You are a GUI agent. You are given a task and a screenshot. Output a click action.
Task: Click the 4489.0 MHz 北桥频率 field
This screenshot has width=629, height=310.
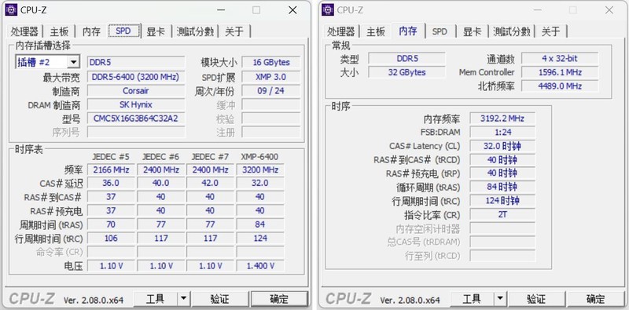560,86
